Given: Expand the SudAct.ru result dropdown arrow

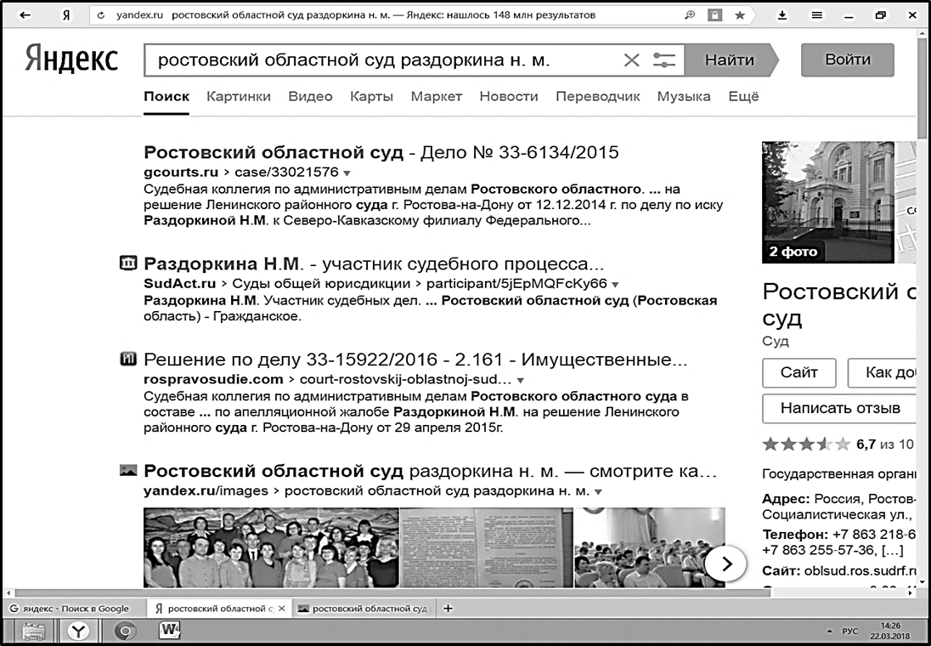Looking at the screenshot, I should tap(615, 285).
